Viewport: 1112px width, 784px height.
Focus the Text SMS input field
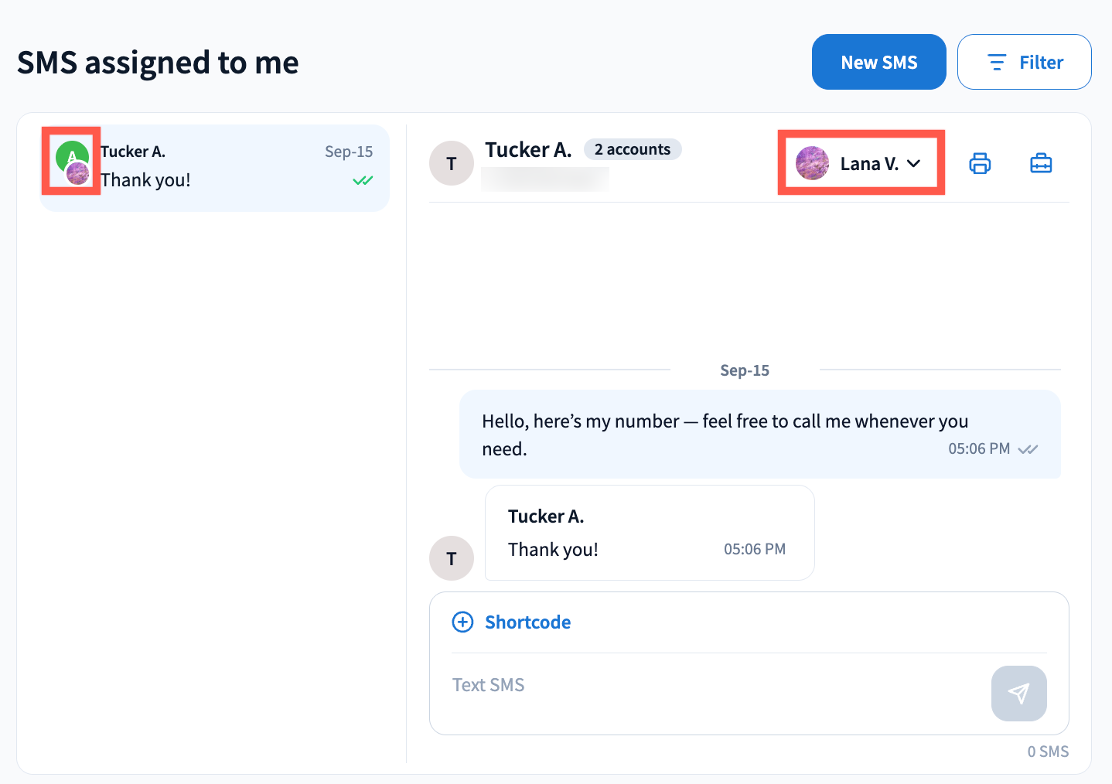[x=711, y=685]
